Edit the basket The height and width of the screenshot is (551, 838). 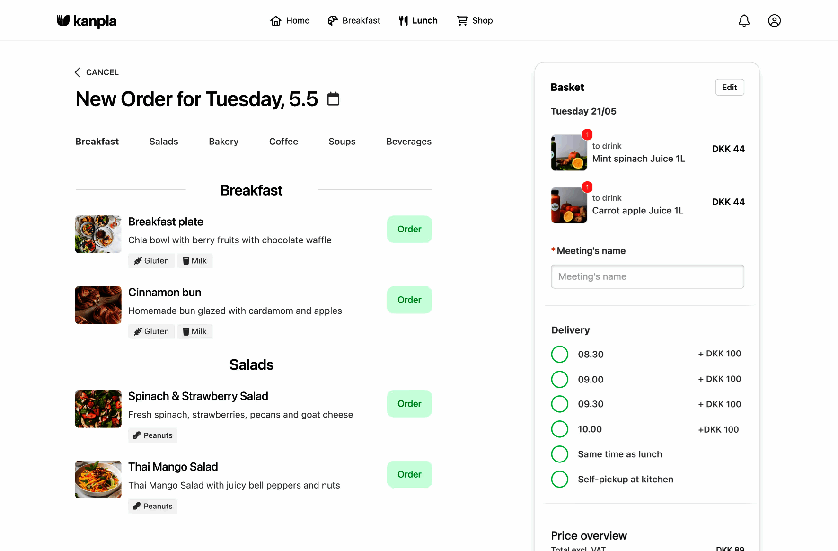(729, 88)
